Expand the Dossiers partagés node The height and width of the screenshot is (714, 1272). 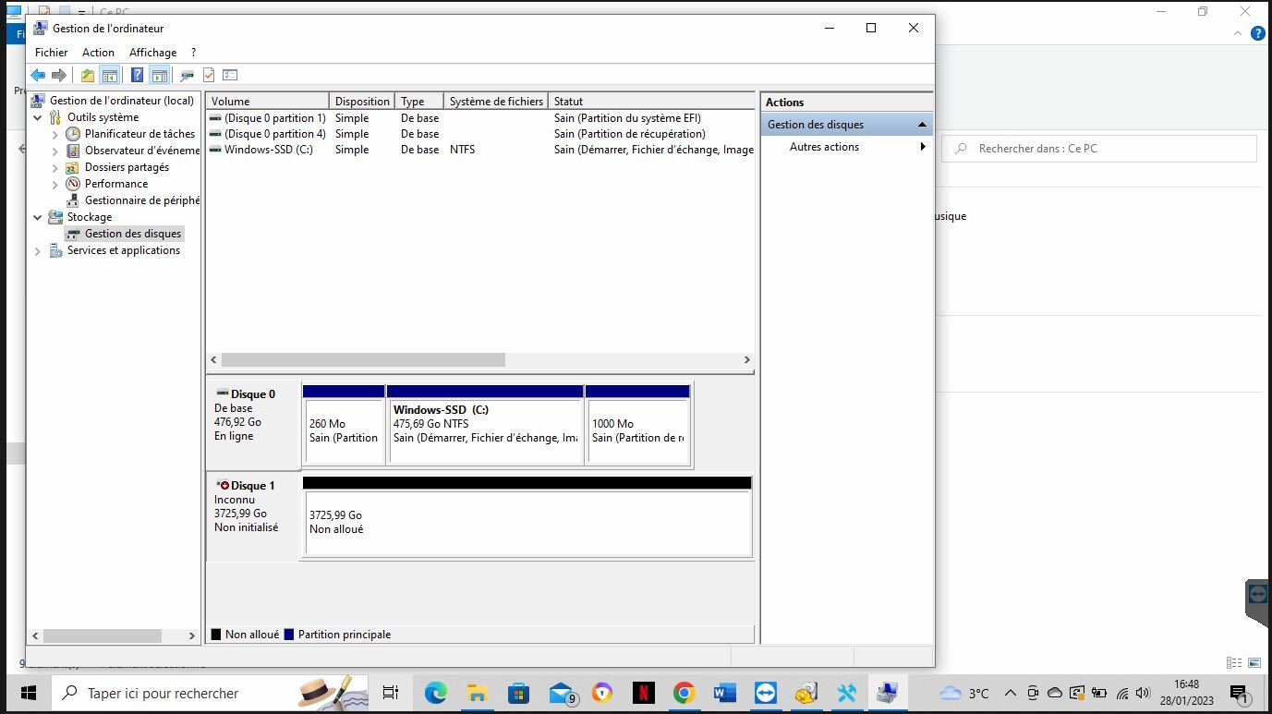click(55, 167)
